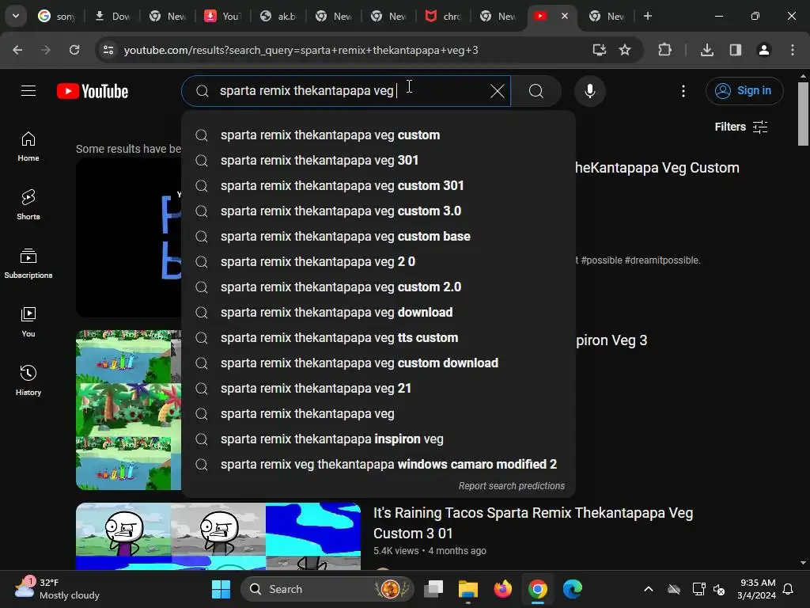Bookmark this page with the star

pos(625,50)
